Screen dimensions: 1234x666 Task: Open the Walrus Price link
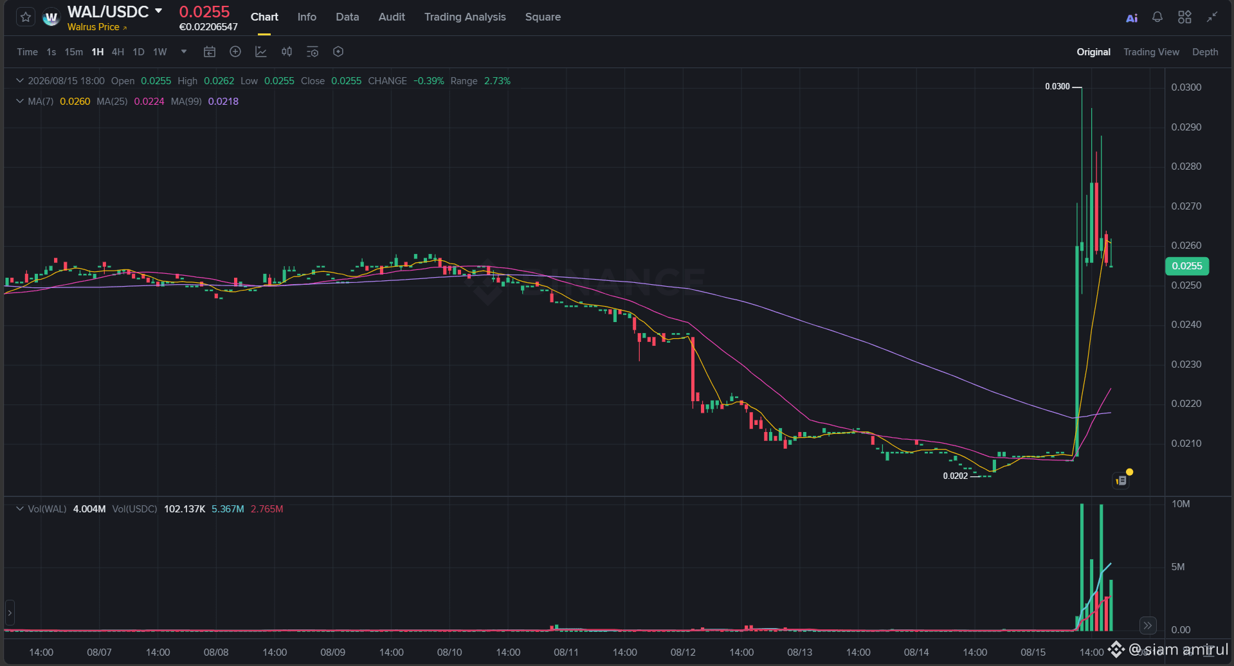97,27
